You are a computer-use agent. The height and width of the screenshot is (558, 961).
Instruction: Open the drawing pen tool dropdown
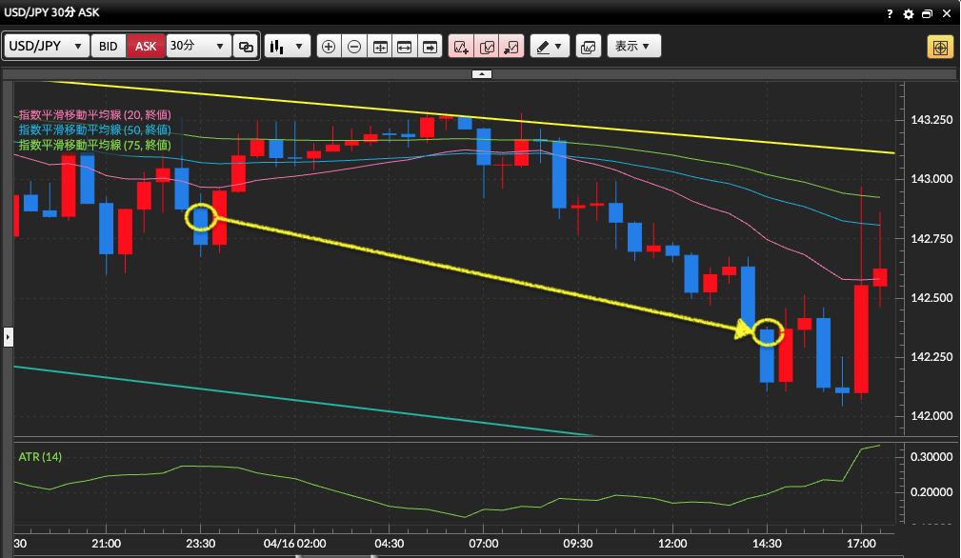(x=550, y=47)
